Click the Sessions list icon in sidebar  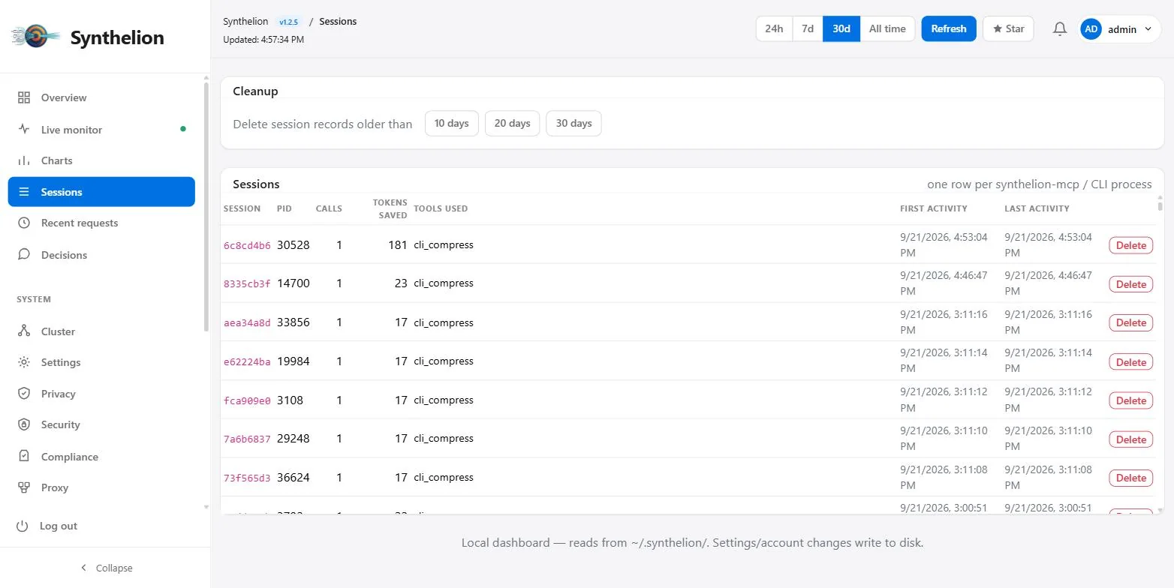(x=24, y=192)
